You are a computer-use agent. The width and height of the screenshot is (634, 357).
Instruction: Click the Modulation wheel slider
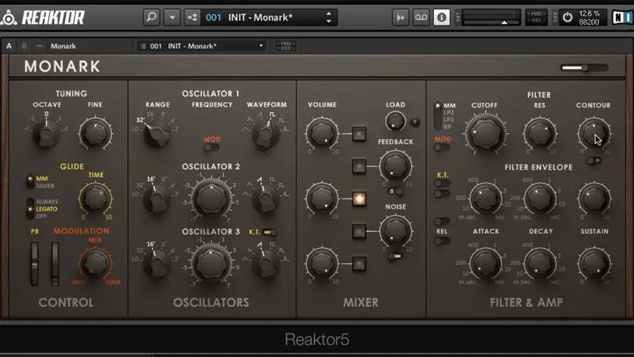pos(55,264)
